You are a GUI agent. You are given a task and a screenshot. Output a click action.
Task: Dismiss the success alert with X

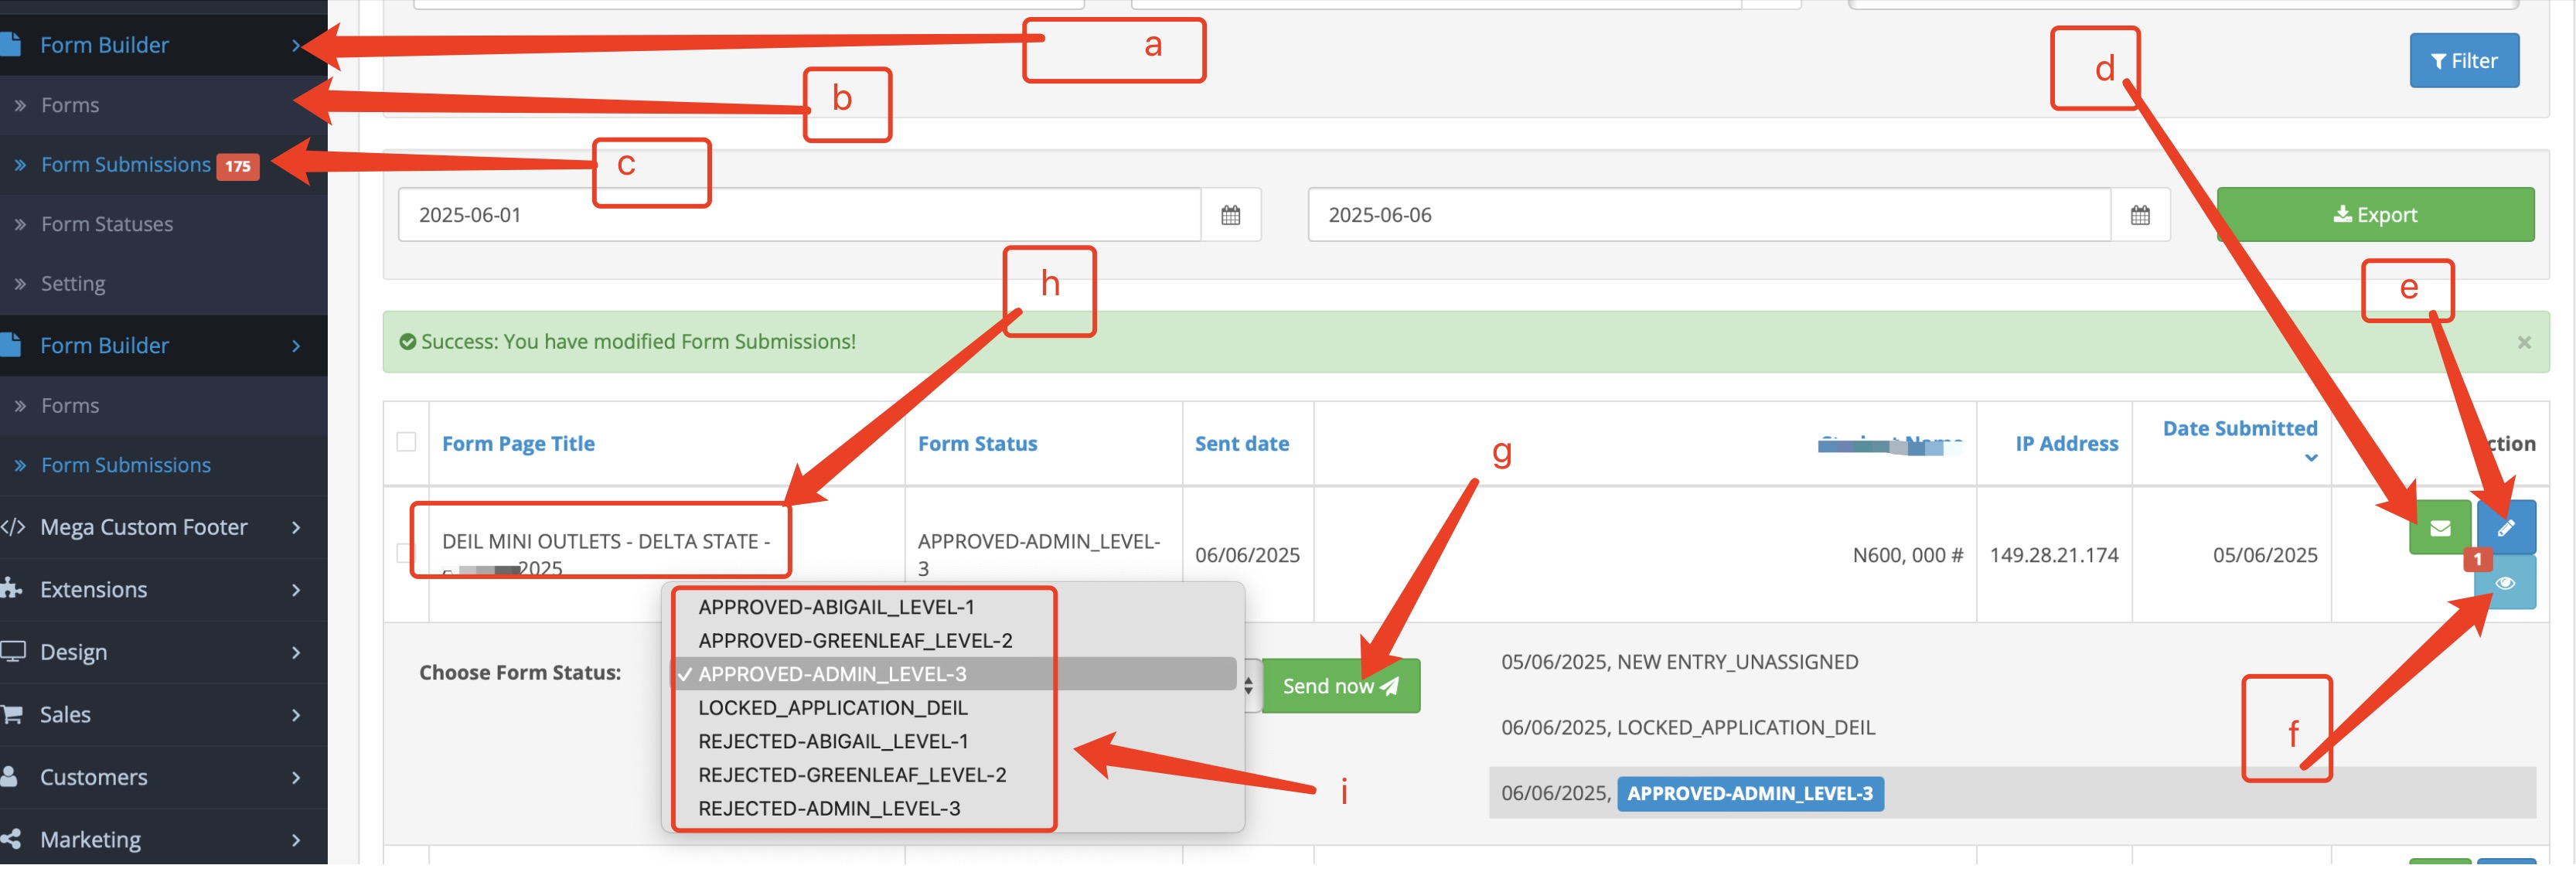click(2524, 343)
